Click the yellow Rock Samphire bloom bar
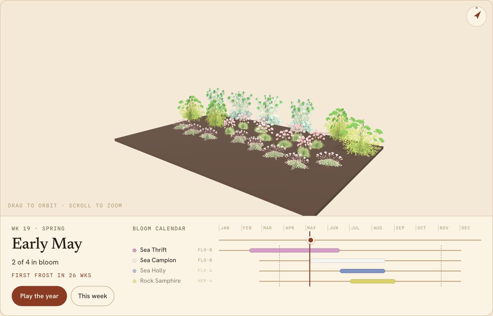Viewport: 493px width, 316px height. (x=373, y=281)
